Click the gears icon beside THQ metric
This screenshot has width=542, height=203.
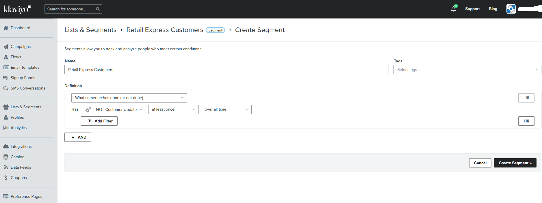coord(88,110)
